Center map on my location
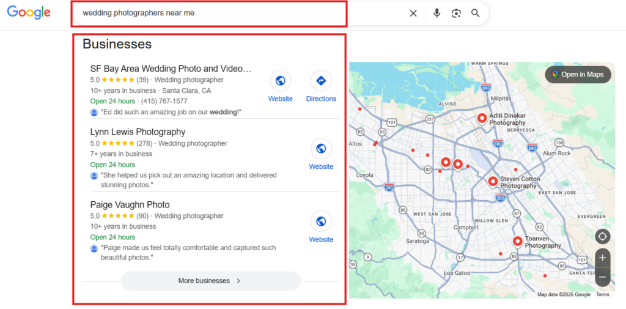This screenshot has width=626, height=309. 602,236
